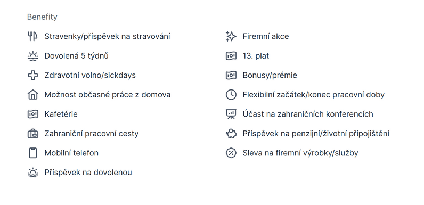The height and width of the screenshot is (205, 424).
Task: Click the house icon for home office
Action: coord(32,95)
